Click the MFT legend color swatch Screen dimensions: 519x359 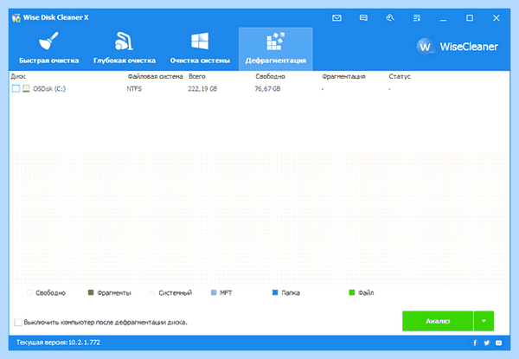(214, 292)
